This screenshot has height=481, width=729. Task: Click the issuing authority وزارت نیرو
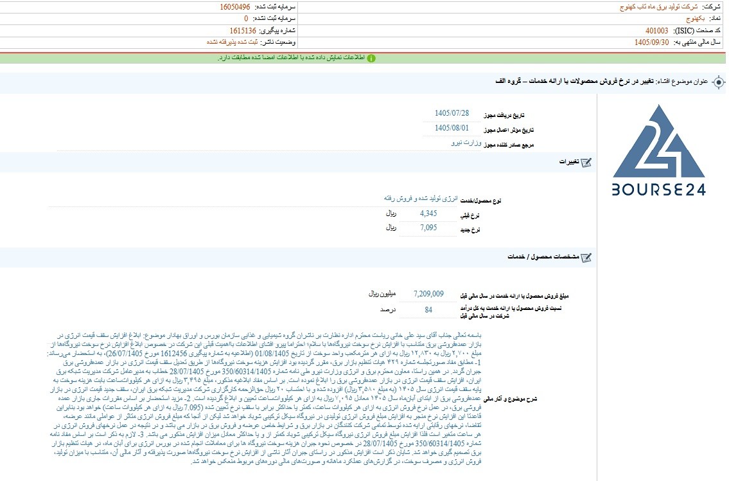click(x=466, y=143)
